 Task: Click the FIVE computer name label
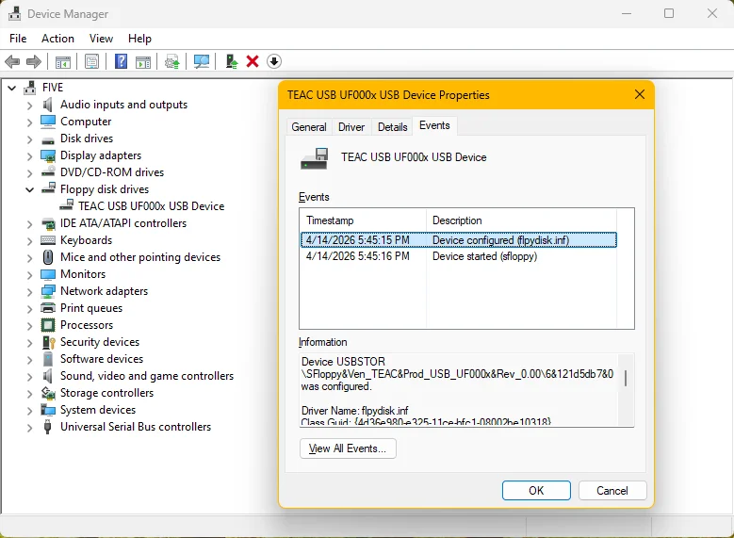(x=53, y=88)
